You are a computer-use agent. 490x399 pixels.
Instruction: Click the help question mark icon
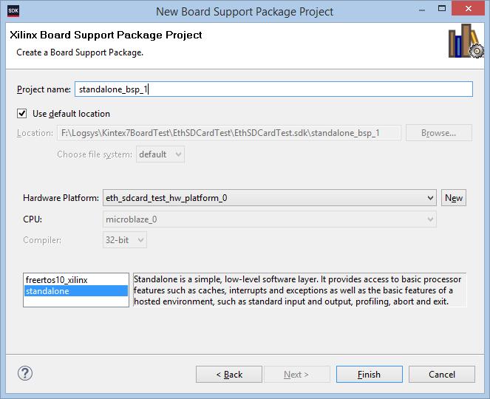(x=25, y=373)
